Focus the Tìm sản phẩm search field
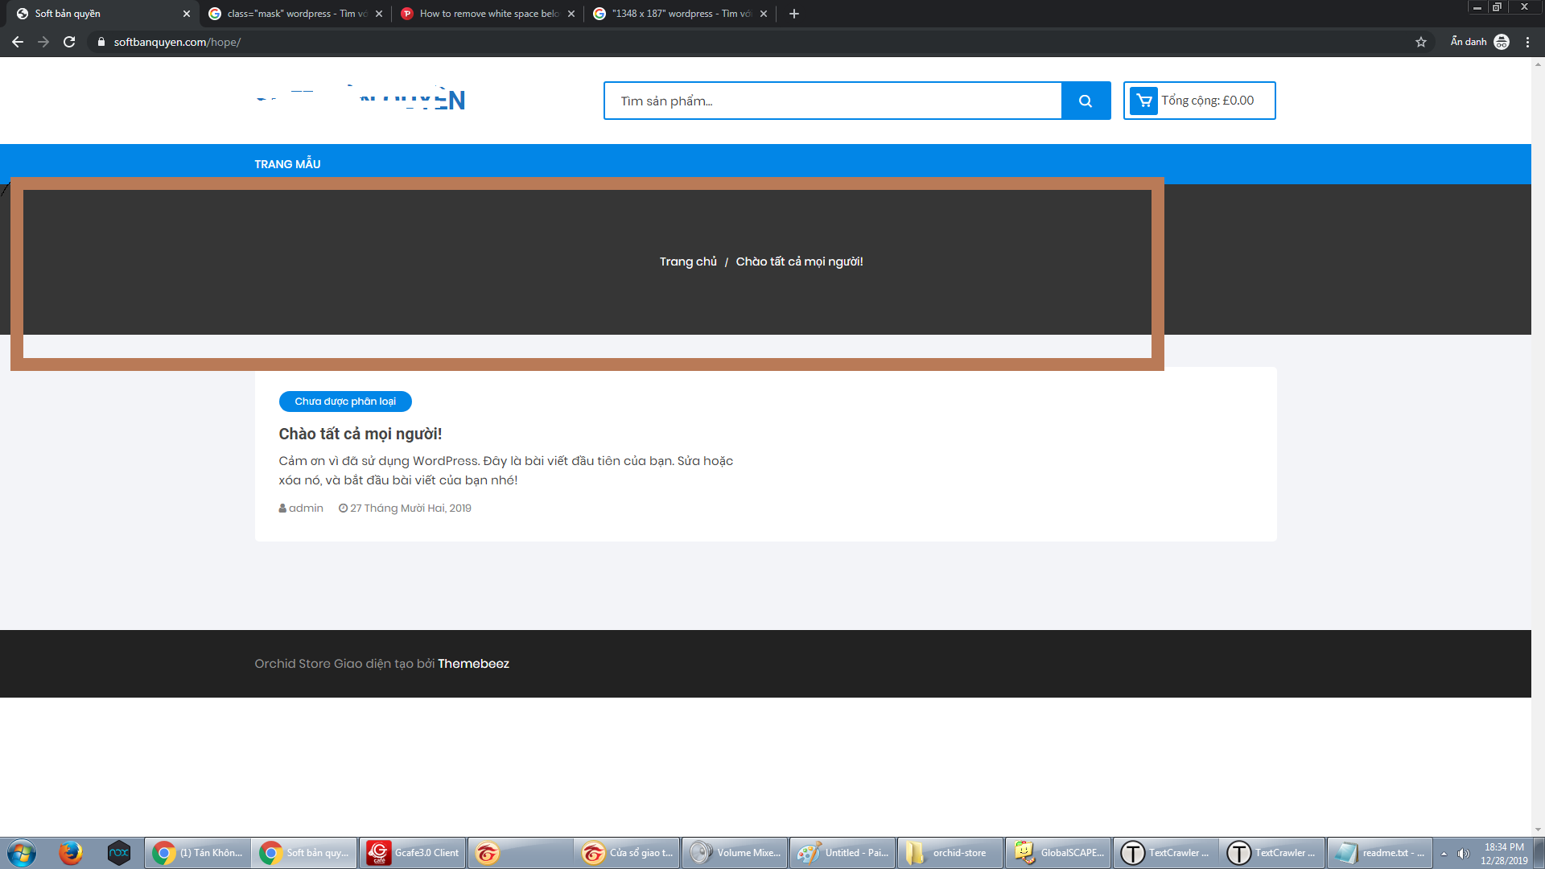 tap(833, 101)
